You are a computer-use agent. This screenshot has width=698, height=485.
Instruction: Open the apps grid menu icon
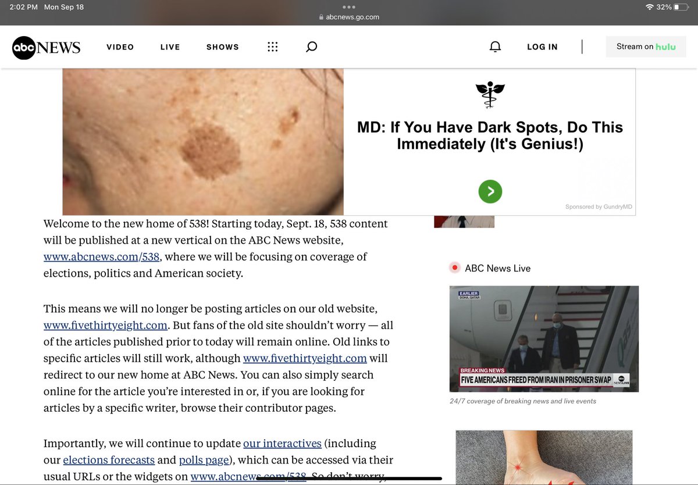[272, 47]
